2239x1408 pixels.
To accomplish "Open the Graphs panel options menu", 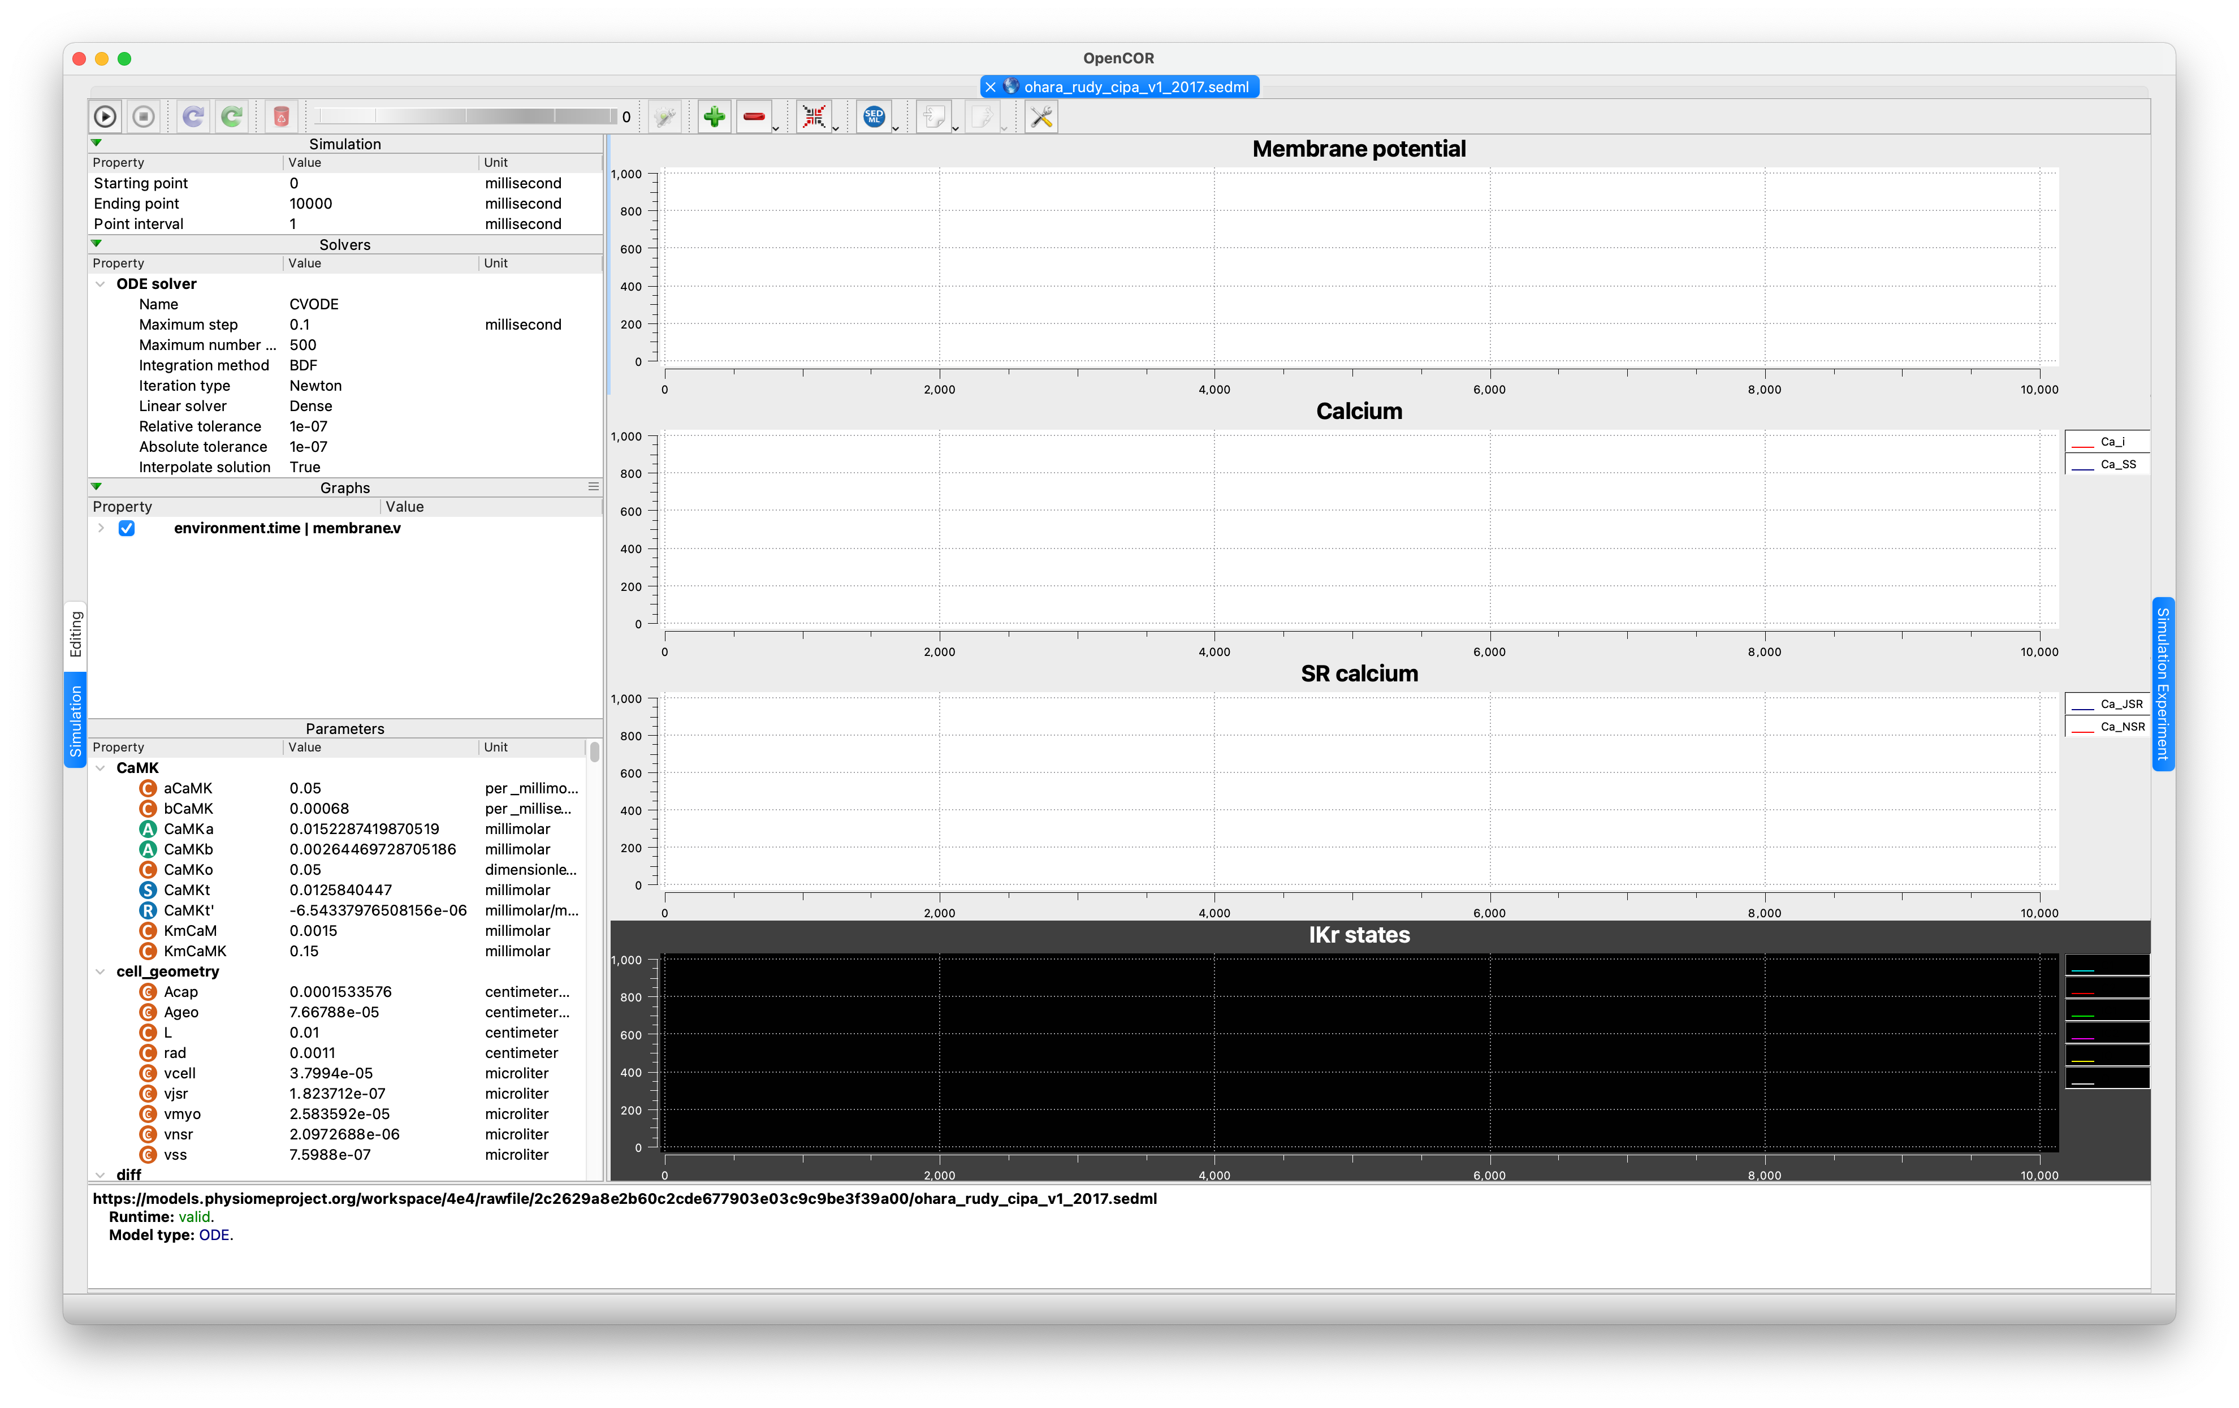I will pyautogui.click(x=593, y=486).
